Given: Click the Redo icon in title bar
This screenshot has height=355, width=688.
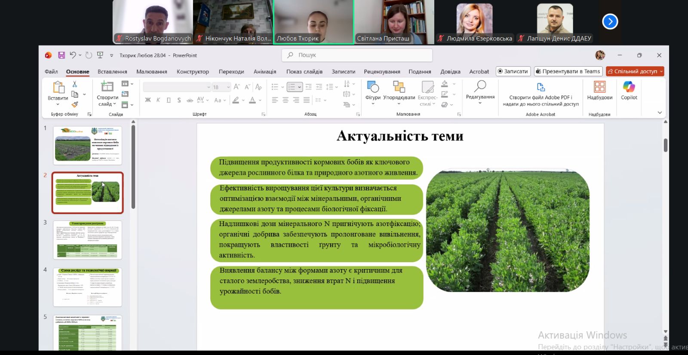Looking at the screenshot, I should 89,55.
